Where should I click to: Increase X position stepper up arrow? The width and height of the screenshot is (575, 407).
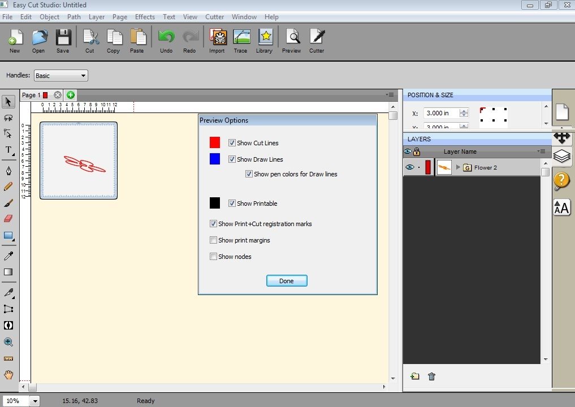tap(464, 111)
